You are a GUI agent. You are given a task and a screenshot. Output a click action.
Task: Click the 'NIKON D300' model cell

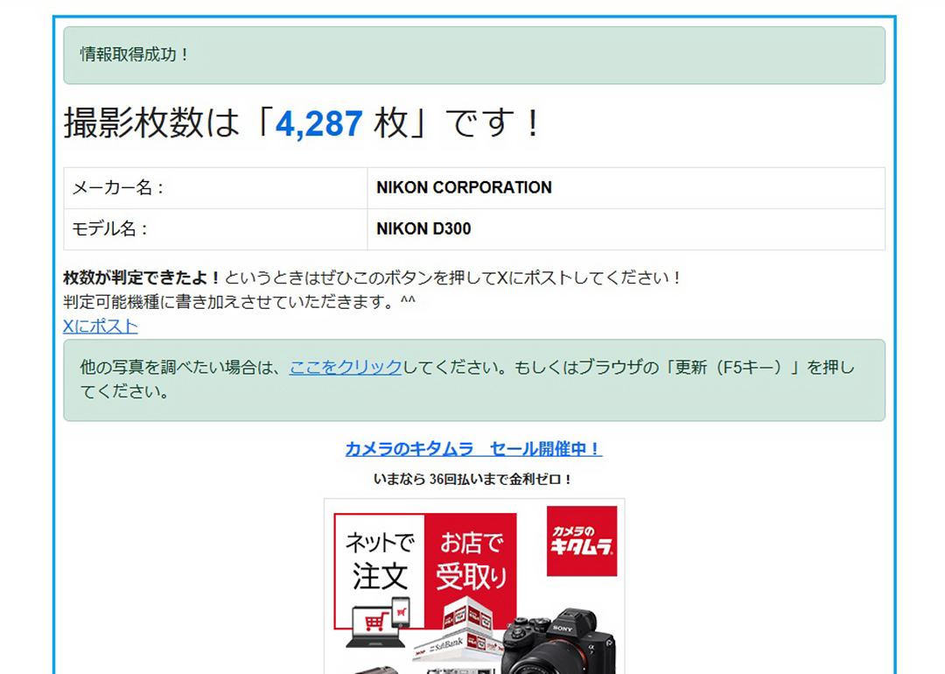[x=626, y=229]
